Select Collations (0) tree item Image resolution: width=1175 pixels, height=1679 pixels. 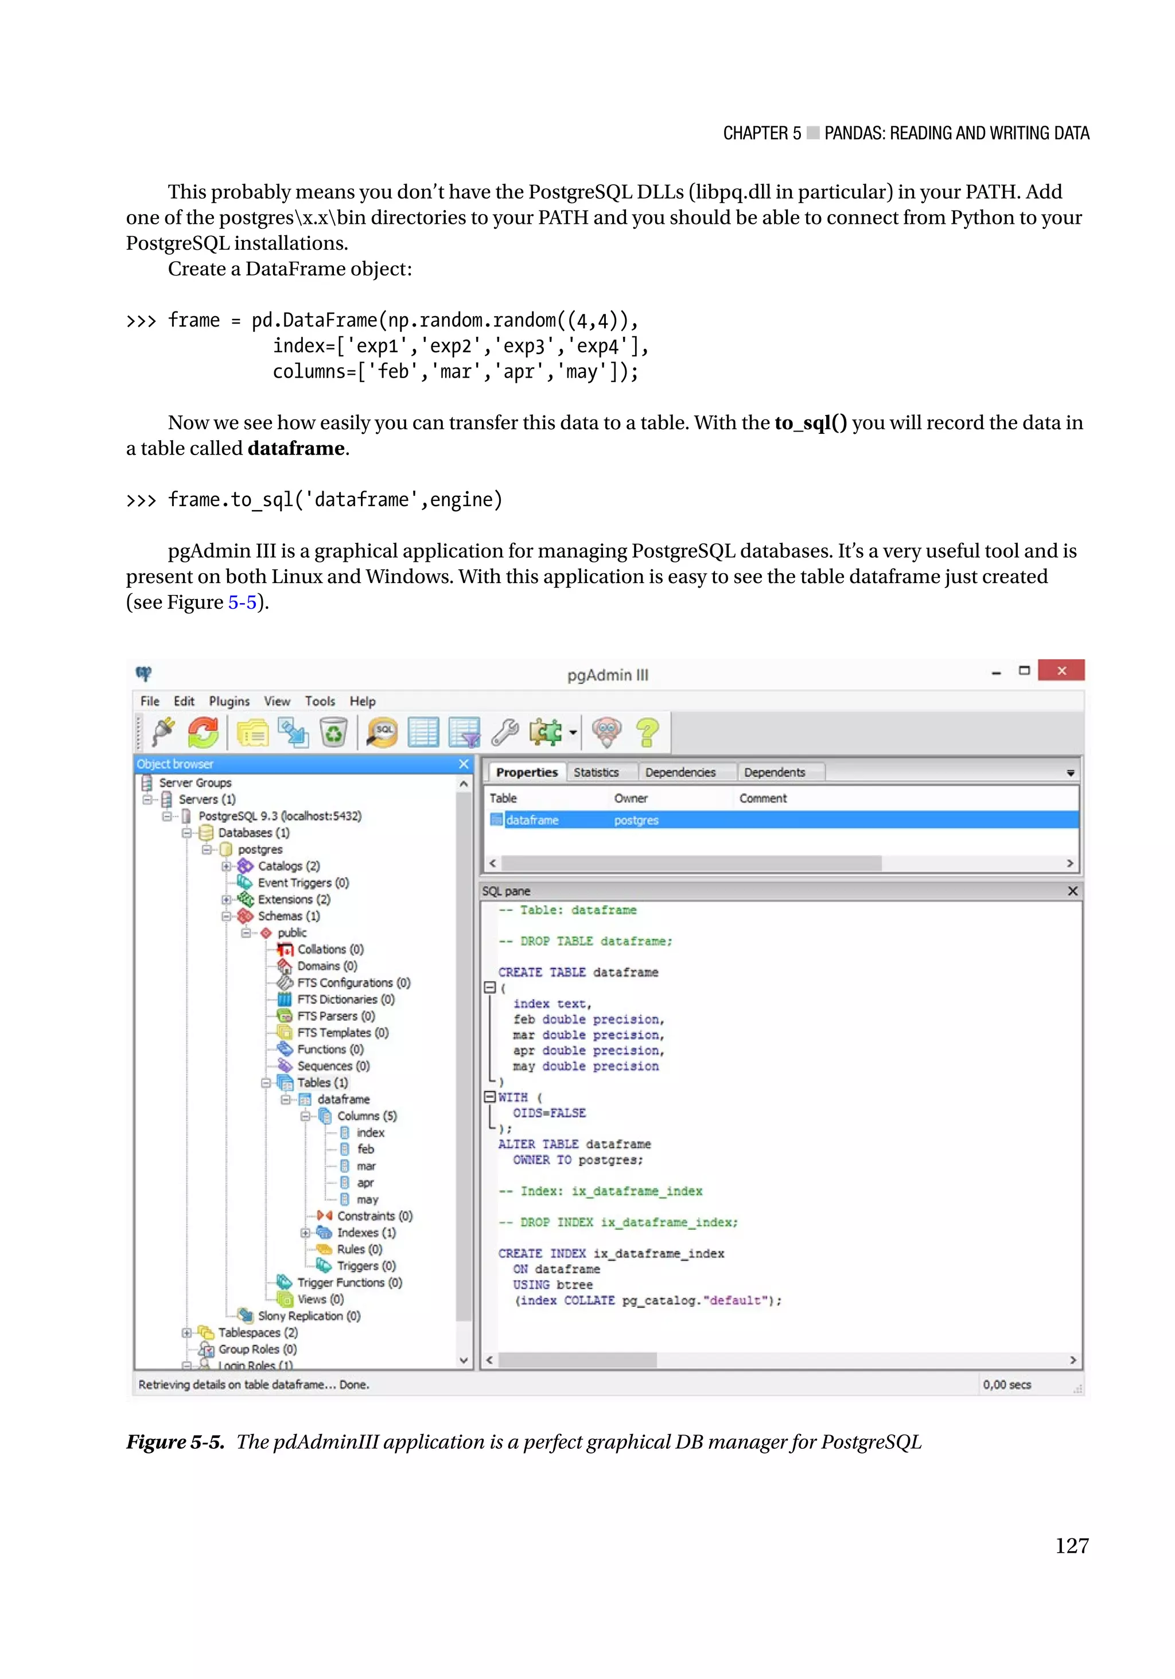(x=330, y=949)
